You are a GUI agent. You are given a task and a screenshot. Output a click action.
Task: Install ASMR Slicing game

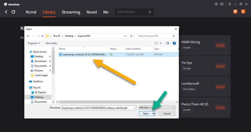(x=220, y=45)
